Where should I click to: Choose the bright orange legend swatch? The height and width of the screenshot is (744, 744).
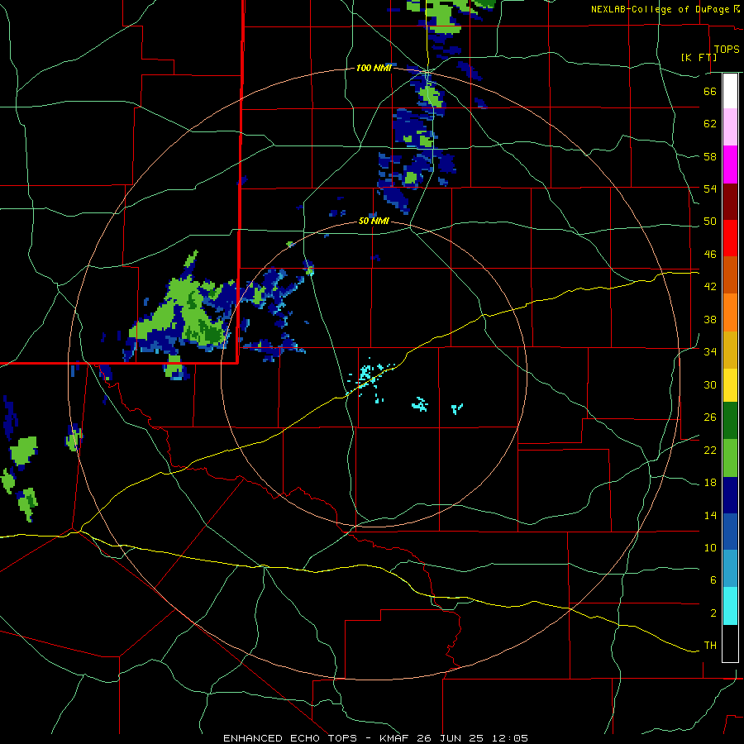click(x=730, y=312)
